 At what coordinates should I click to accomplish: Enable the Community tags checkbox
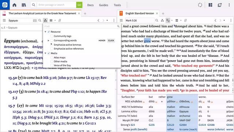[x=52, y=36]
